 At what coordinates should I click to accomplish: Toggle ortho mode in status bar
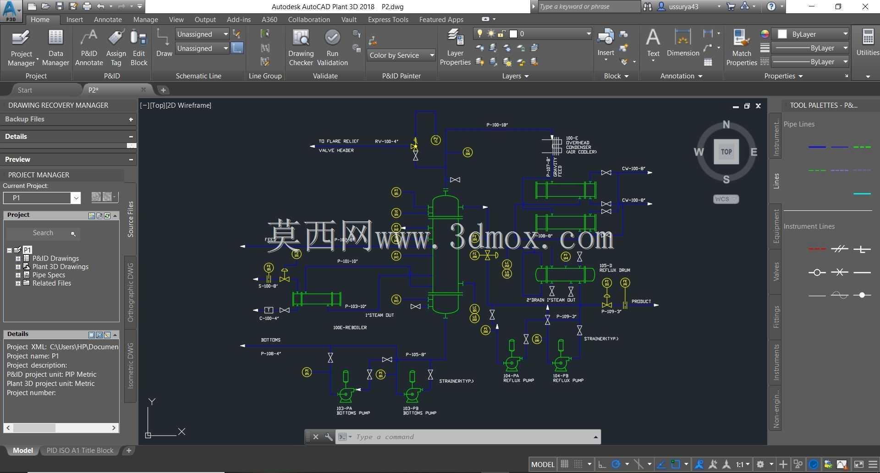coord(602,464)
